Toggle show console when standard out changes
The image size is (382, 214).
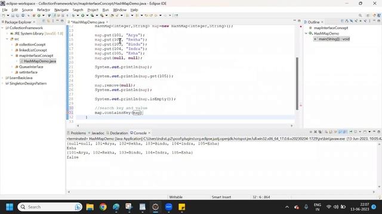pos(340,132)
